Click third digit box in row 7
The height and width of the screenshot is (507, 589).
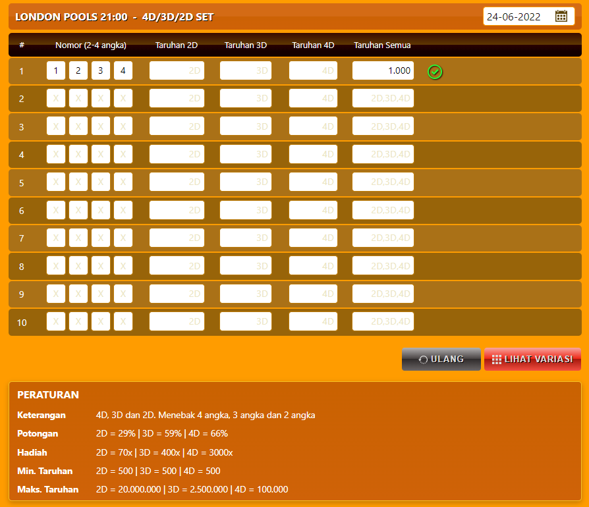point(101,238)
